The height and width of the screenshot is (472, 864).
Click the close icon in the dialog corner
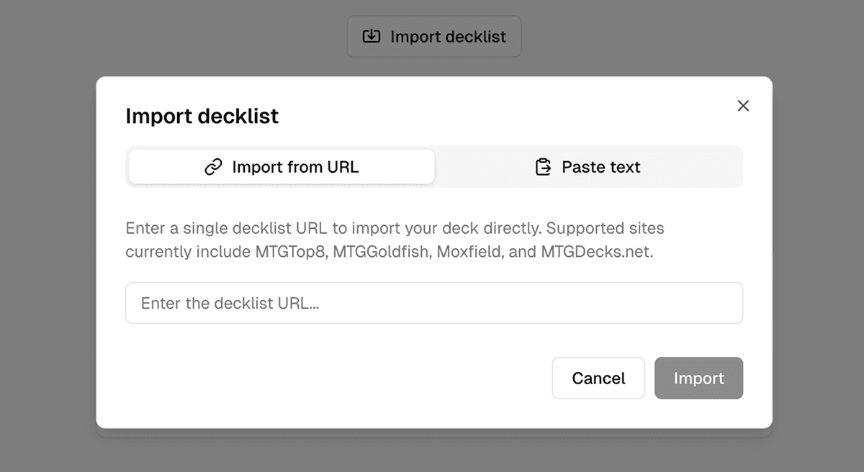pos(743,105)
